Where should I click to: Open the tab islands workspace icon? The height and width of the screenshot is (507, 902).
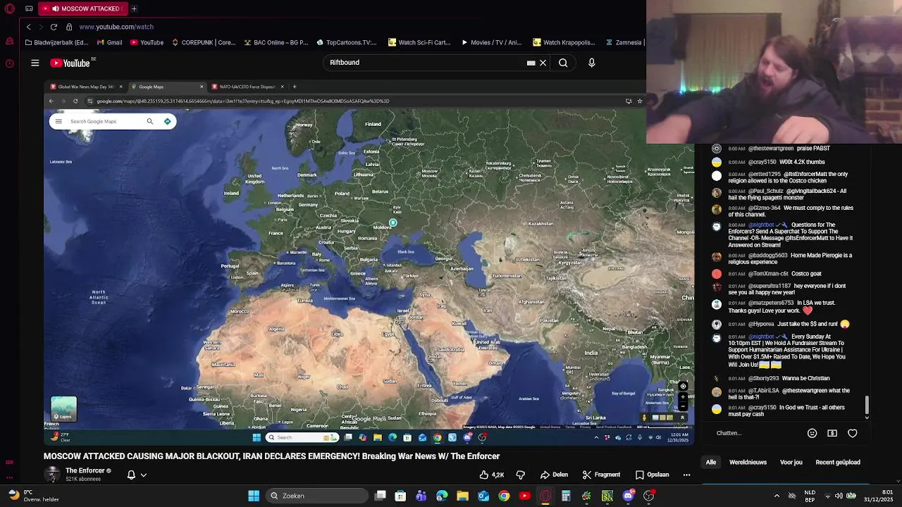coord(29,8)
